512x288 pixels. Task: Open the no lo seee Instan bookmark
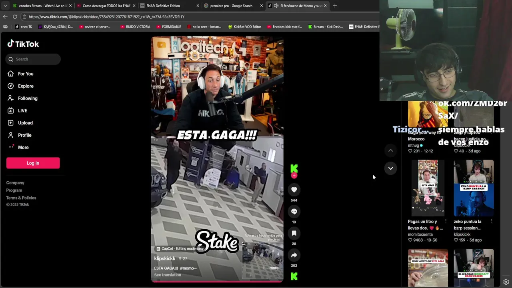(204, 27)
